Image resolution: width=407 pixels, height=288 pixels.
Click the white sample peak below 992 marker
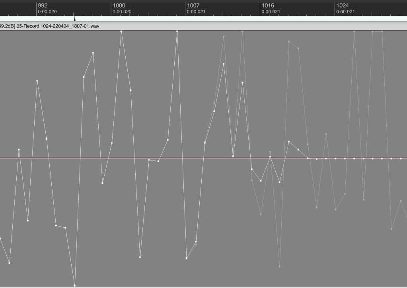coord(37,81)
